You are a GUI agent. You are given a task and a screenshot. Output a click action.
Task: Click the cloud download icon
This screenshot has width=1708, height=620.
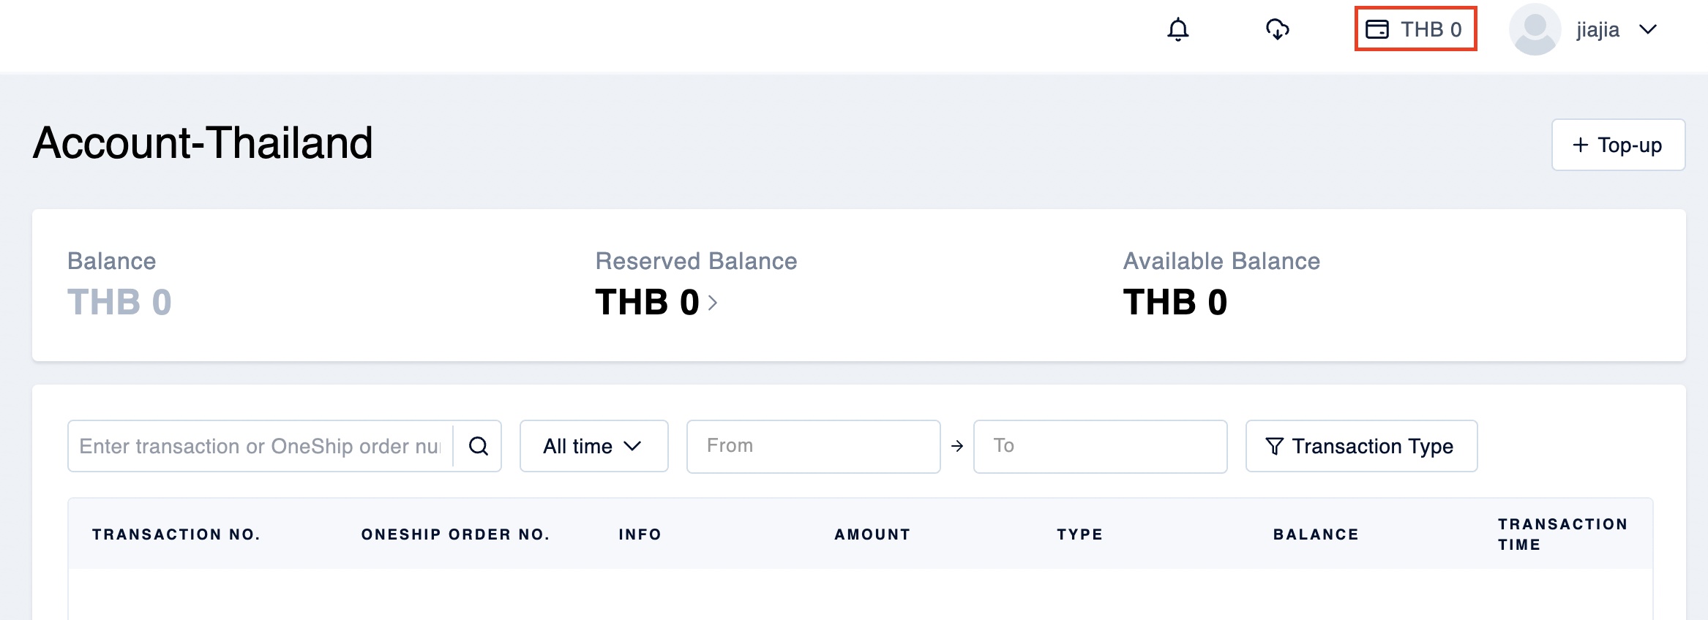[x=1277, y=29]
